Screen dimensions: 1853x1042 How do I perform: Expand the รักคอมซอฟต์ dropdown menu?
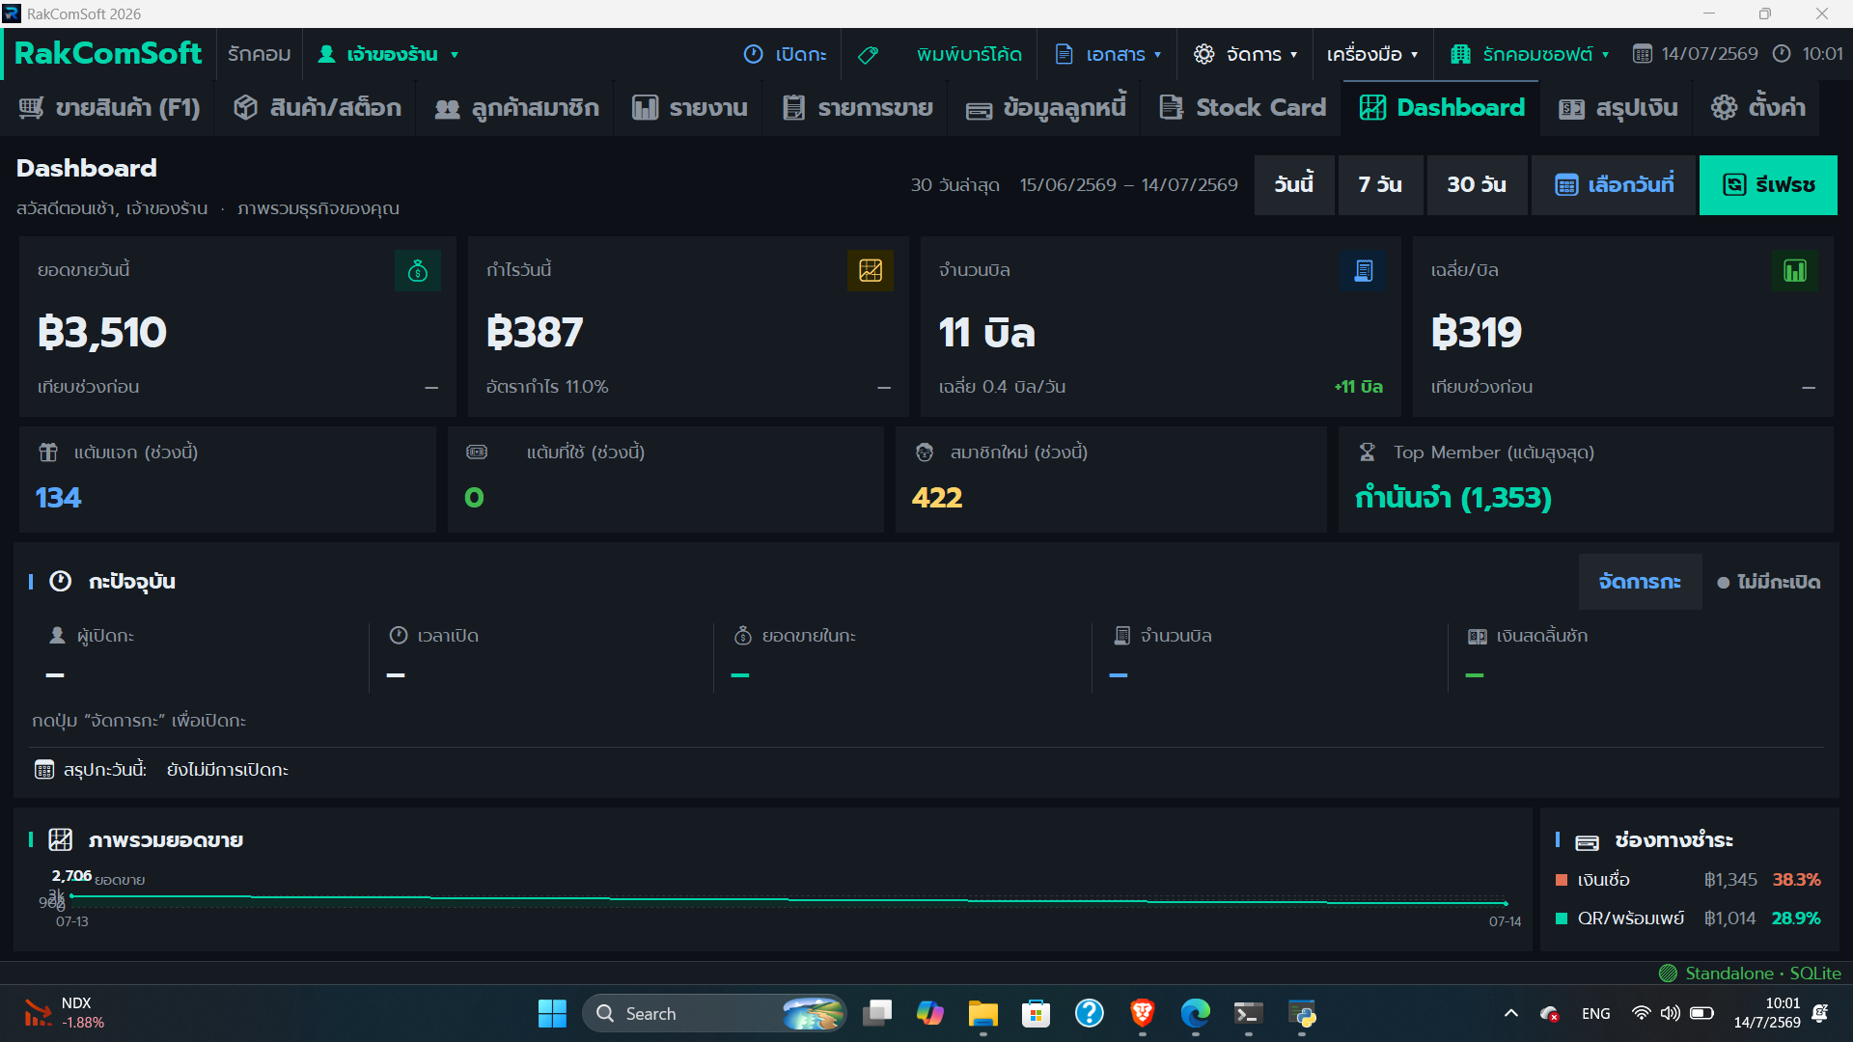point(1530,54)
